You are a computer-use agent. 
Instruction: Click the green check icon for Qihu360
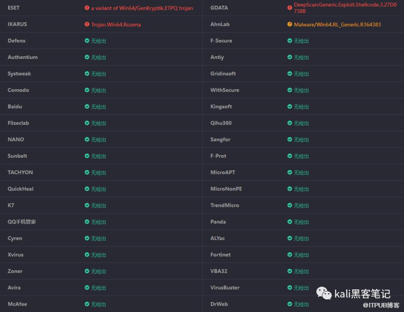click(x=290, y=123)
